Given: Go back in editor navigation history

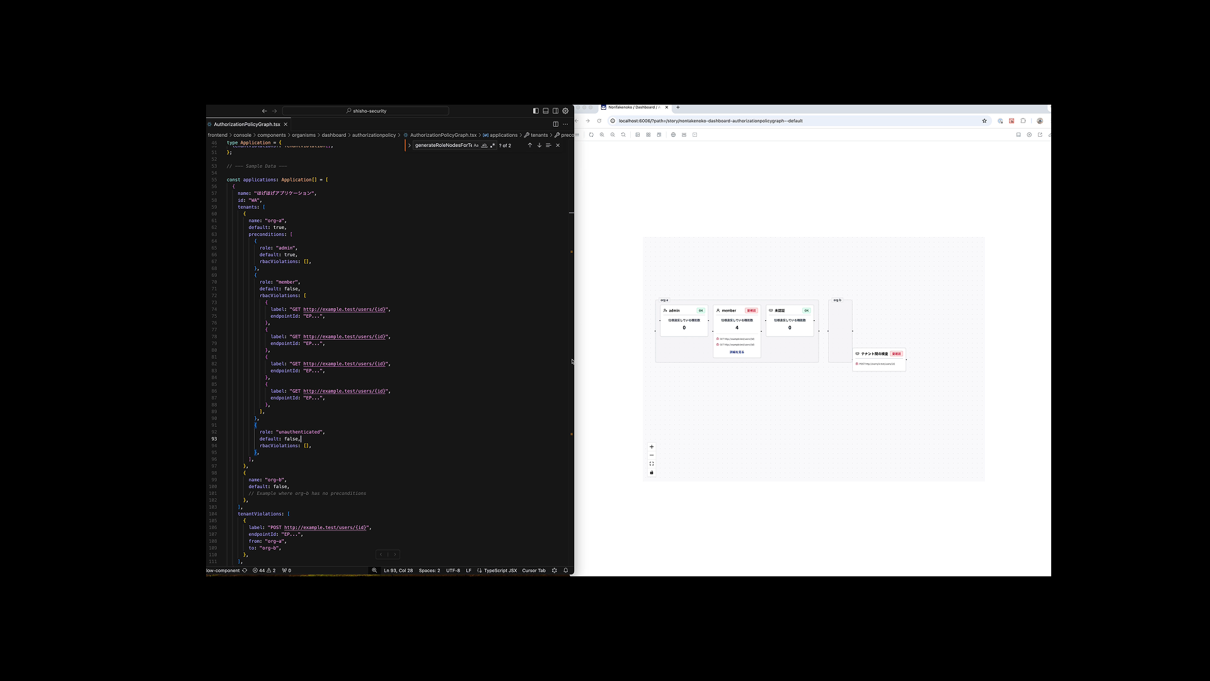Looking at the screenshot, I should 265,111.
